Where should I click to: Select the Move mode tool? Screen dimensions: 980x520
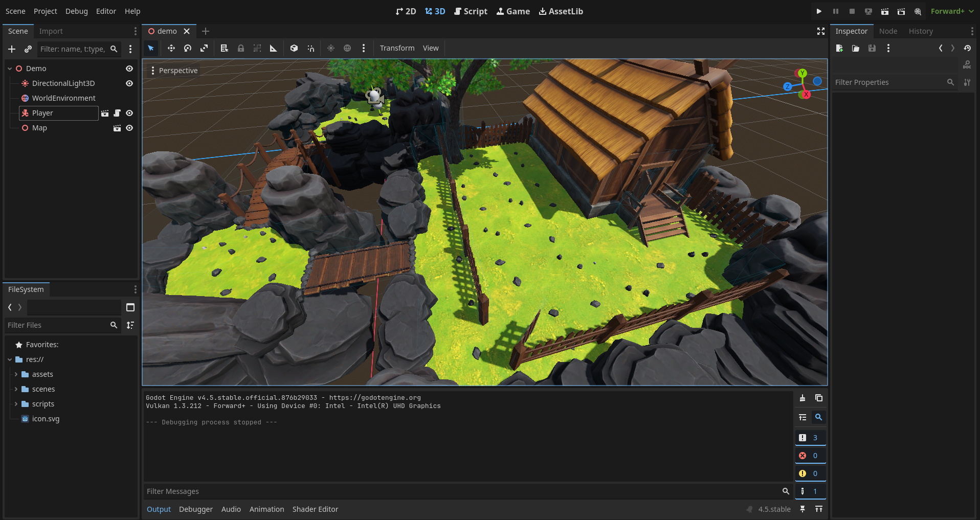171,48
